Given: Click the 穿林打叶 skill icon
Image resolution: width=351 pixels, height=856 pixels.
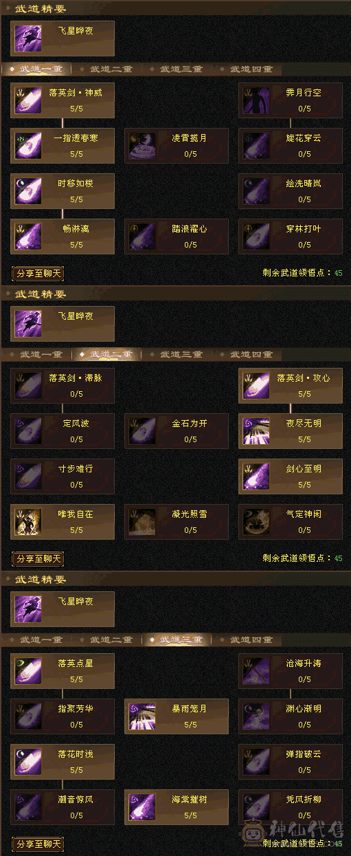Looking at the screenshot, I should (x=256, y=237).
